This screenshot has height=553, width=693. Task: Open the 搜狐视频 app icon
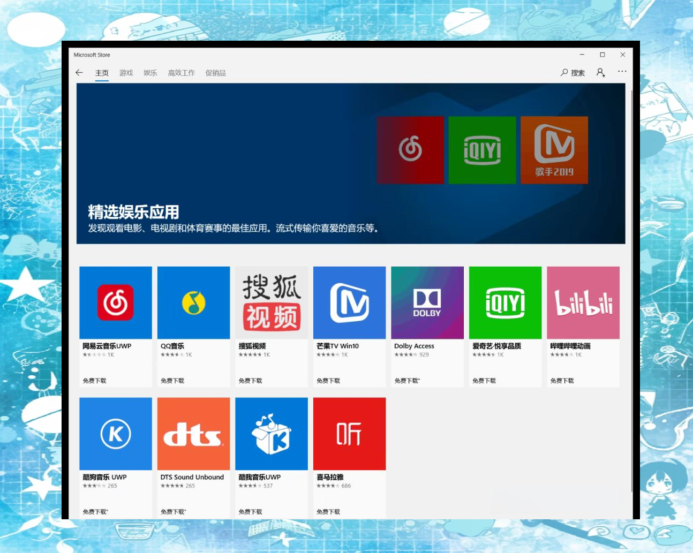(x=272, y=302)
